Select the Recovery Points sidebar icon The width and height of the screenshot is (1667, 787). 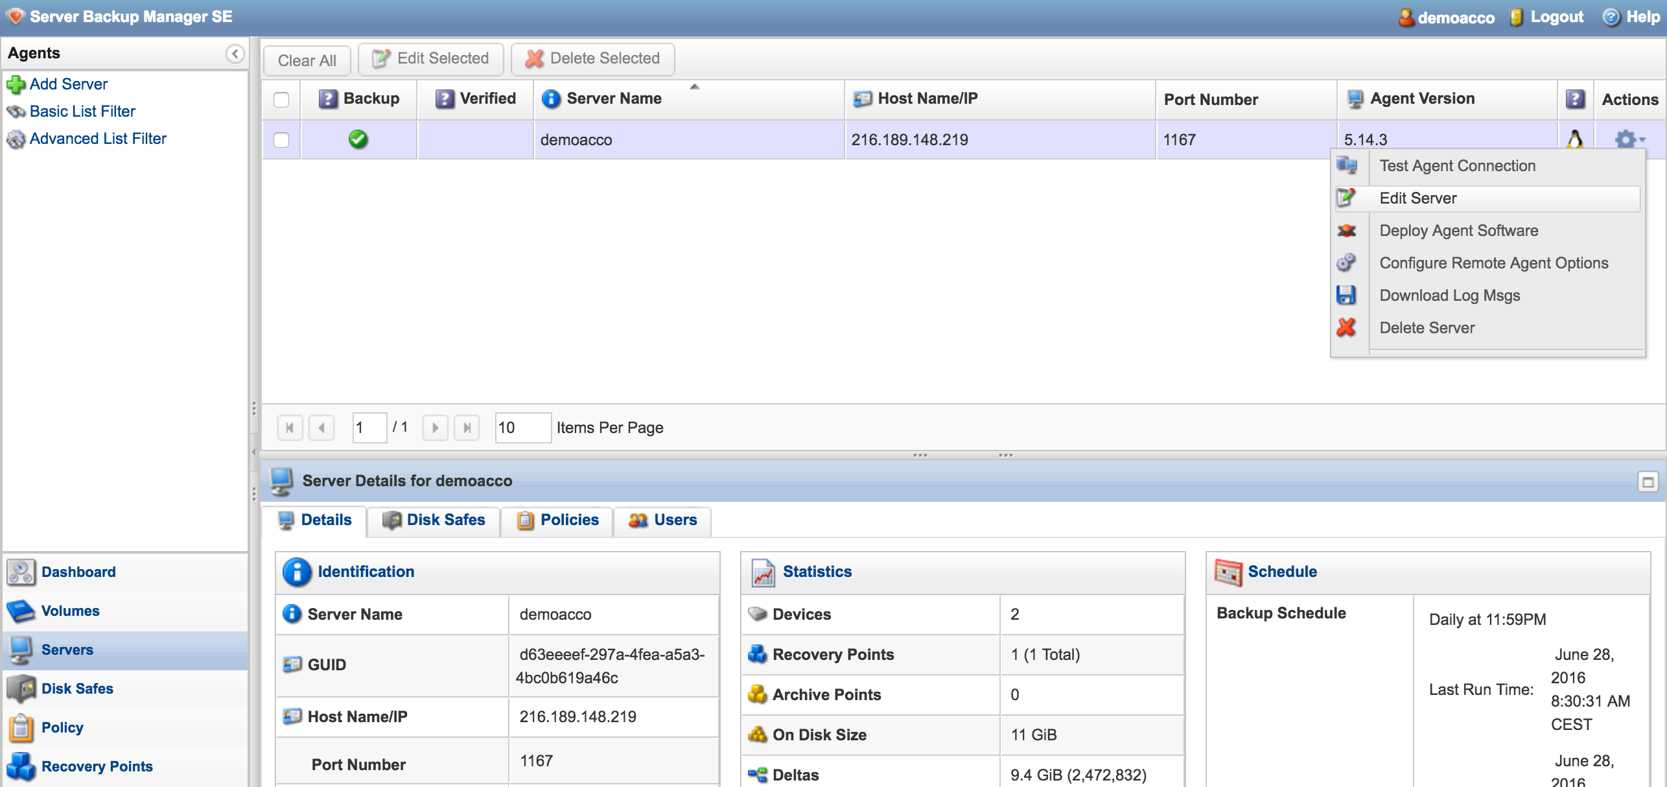click(20, 766)
